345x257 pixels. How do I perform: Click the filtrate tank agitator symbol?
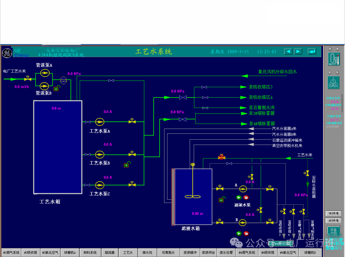[x=193, y=181]
